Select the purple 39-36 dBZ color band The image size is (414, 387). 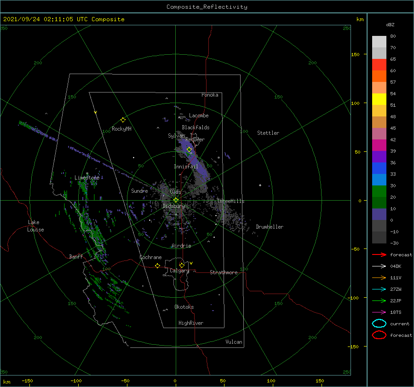(379, 157)
